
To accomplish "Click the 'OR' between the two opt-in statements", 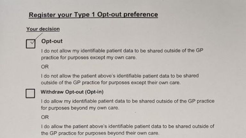I will [x=45, y=117].
